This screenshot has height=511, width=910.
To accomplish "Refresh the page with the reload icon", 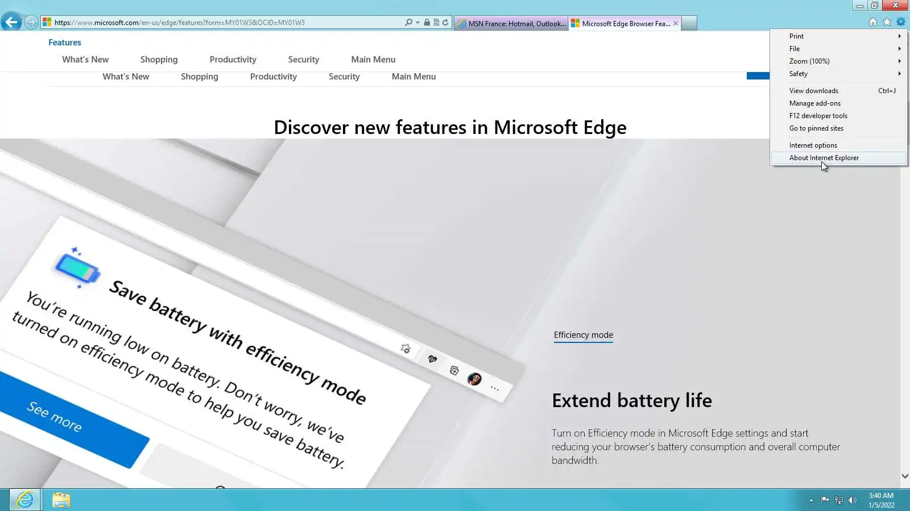I will [x=445, y=23].
